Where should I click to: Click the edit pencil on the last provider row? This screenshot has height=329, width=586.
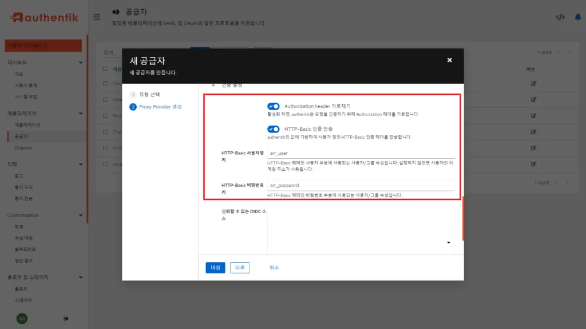pyautogui.click(x=533, y=164)
